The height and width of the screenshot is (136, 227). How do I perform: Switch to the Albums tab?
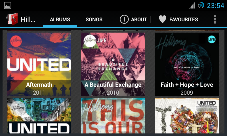click(60, 19)
